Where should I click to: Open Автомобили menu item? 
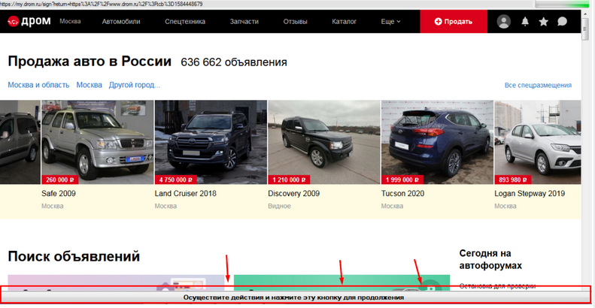[x=121, y=22]
